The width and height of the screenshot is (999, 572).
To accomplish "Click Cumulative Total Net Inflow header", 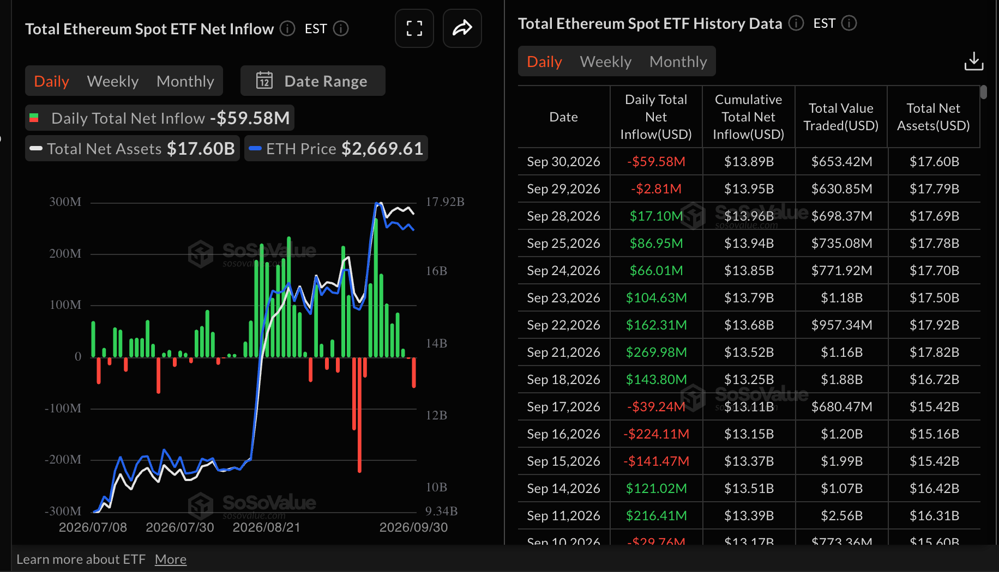I will [x=749, y=117].
